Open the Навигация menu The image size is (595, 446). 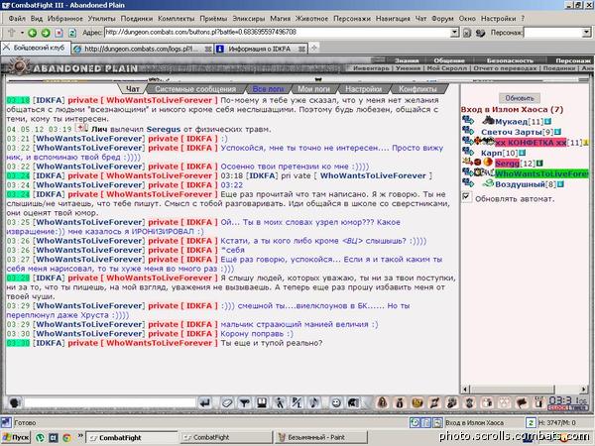[393, 18]
